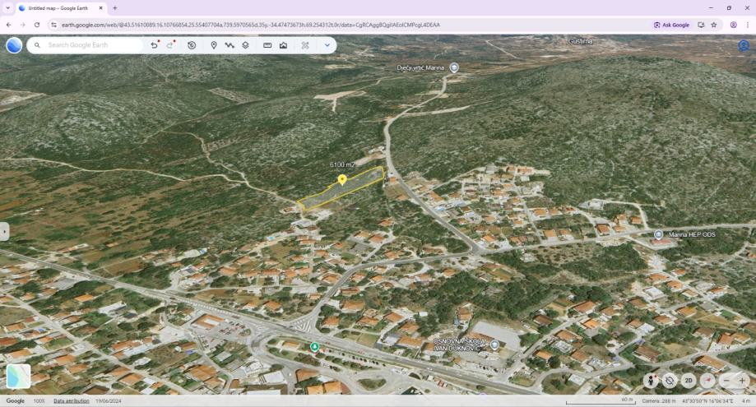Click the my location target button
The height and width of the screenshot is (407, 756).
[670, 381]
